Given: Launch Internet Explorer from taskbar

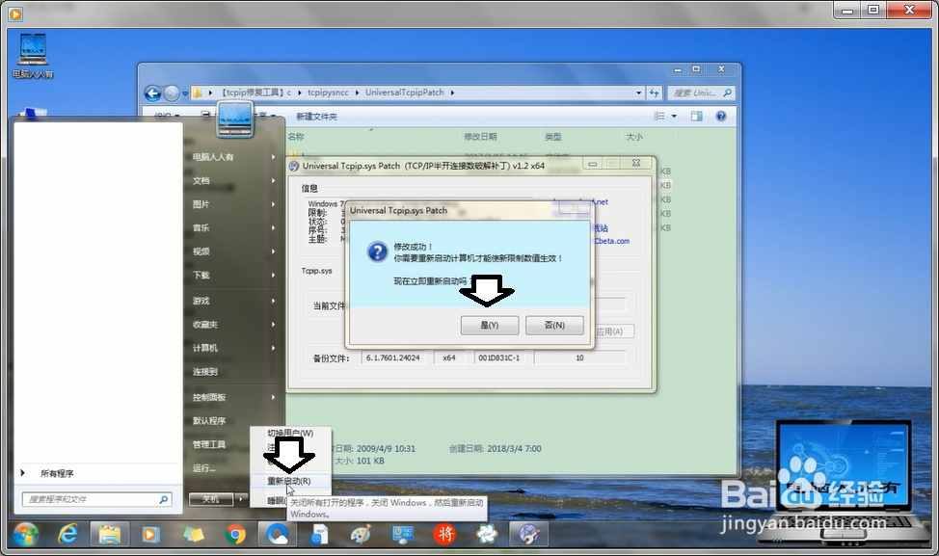Looking at the screenshot, I should pyautogui.click(x=67, y=534).
